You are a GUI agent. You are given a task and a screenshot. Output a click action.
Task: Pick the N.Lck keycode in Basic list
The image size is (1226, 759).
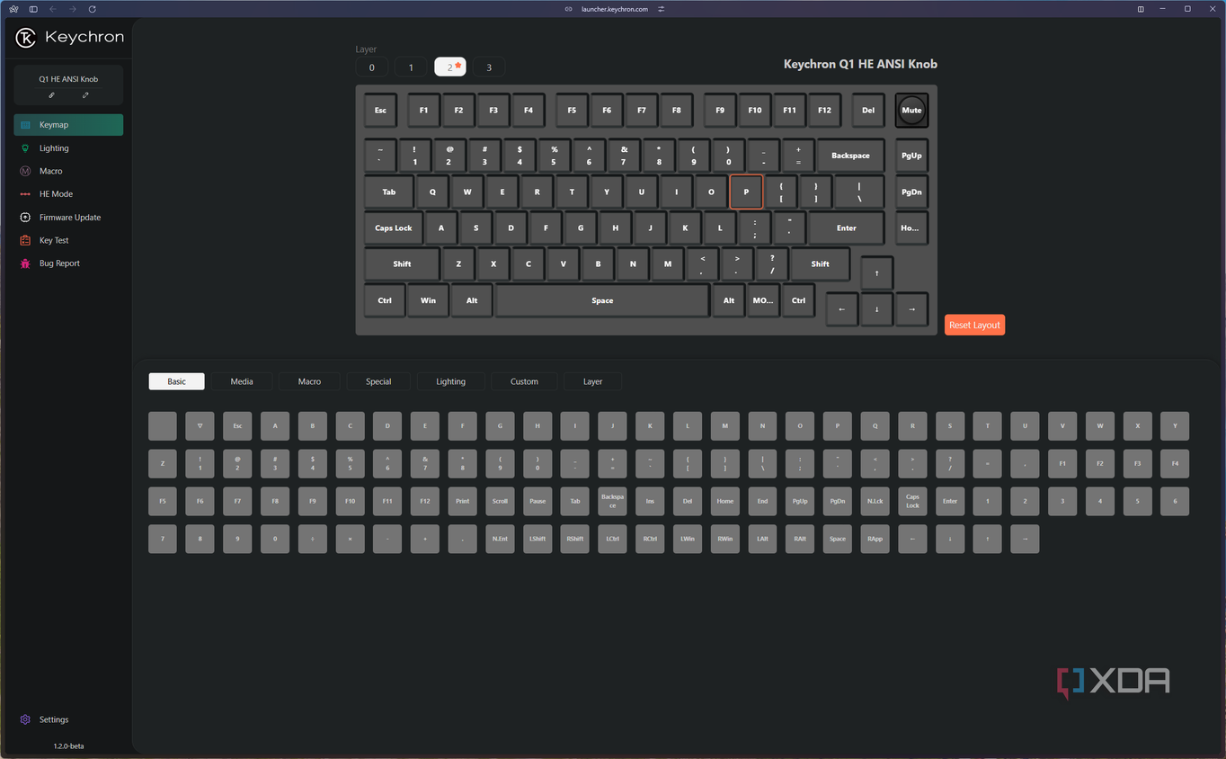[x=875, y=501]
